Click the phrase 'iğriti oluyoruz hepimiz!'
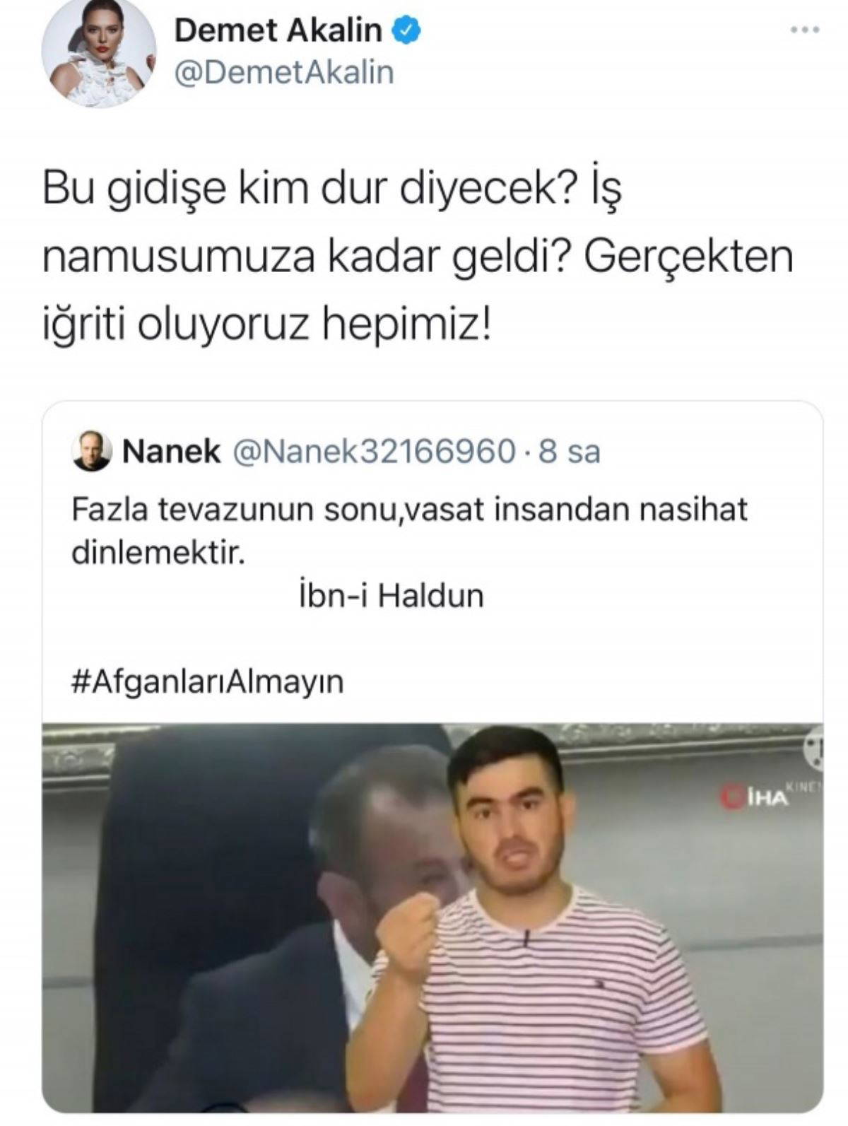Image resolution: width=848 pixels, height=1126 pixels. point(266,326)
